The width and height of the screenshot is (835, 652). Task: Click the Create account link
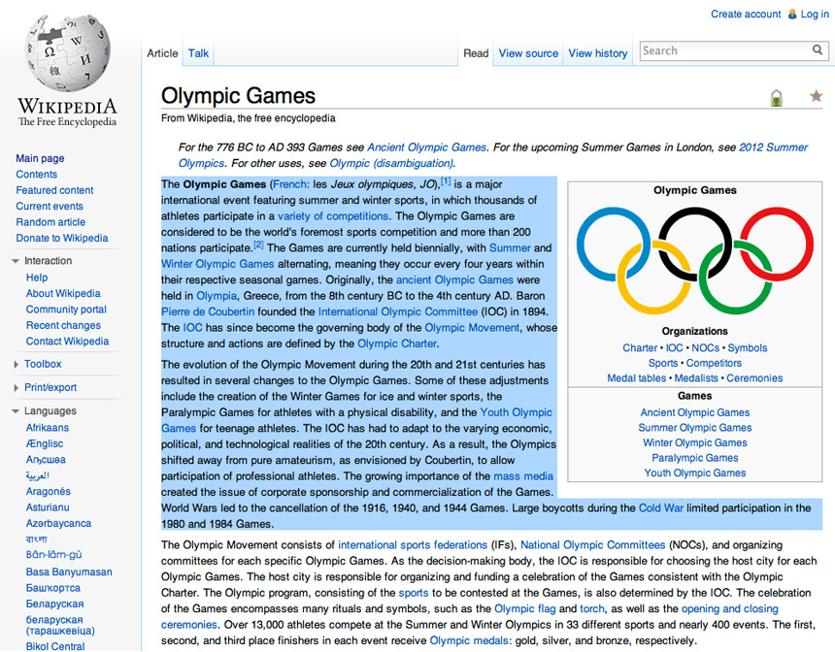[746, 14]
